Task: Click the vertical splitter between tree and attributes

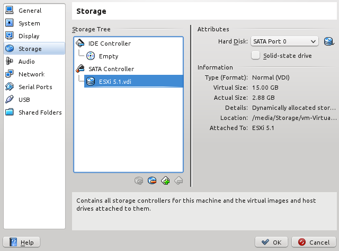Action: click(x=191, y=106)
